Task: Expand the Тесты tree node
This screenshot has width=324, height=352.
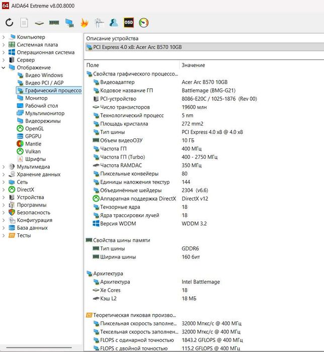Action: coord(4,235)
